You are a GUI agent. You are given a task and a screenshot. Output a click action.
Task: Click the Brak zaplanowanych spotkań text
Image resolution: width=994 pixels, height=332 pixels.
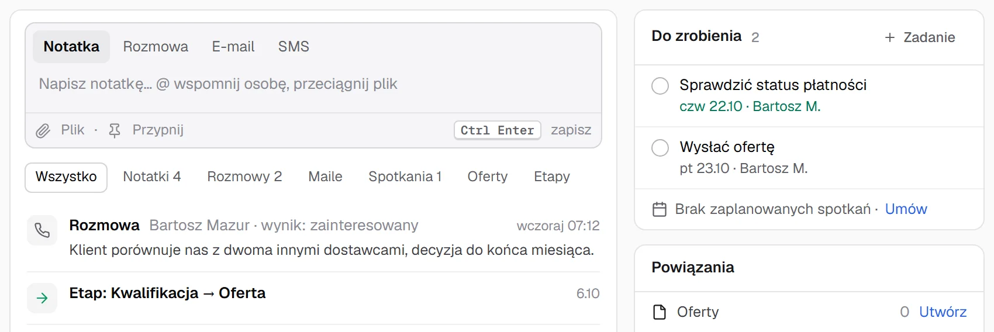tap(773, 209)
